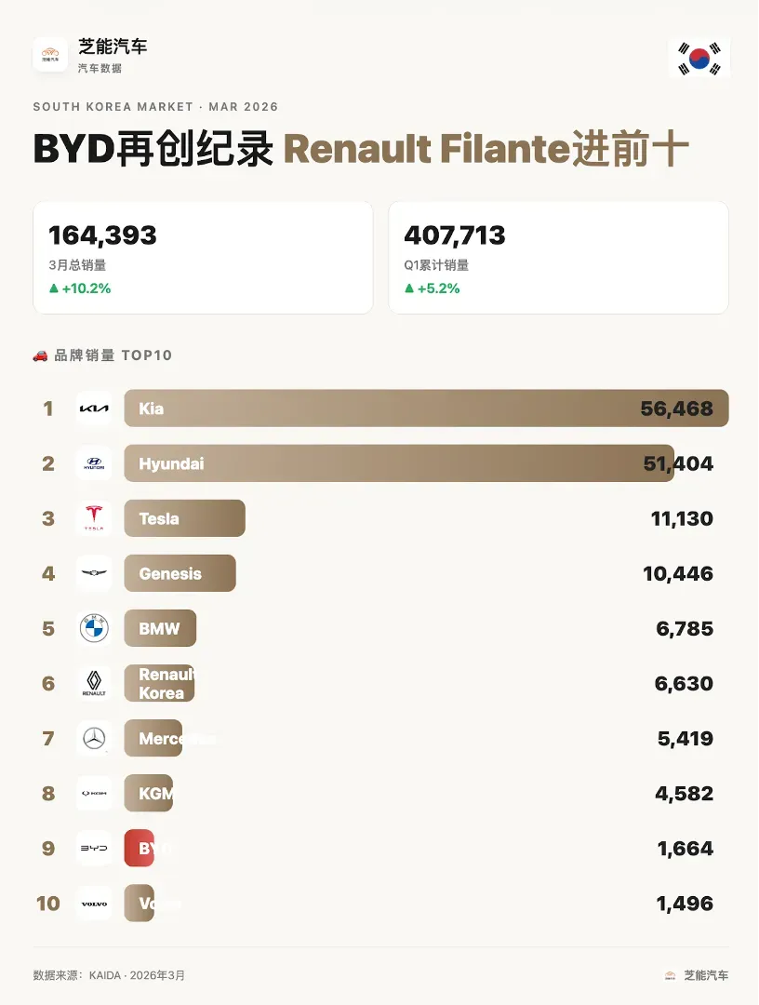Image resolution: width=759 pixels, height=1005 pixels.
Task: Select the Kia sales bar
Action: (425, 409)
